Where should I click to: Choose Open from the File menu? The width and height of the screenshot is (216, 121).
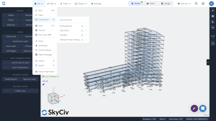(45, 15)
